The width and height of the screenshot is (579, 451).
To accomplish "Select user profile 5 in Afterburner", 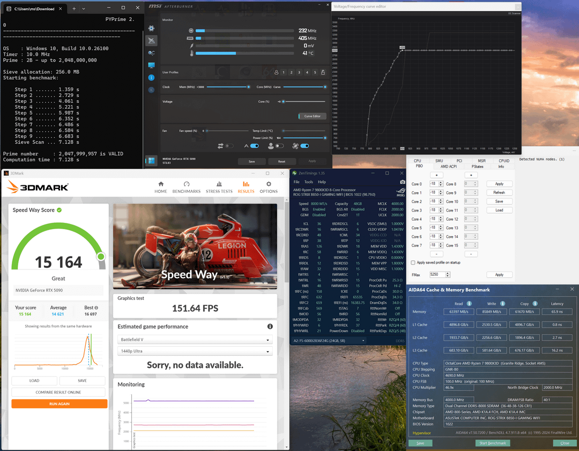I will (x=315, y=72).
